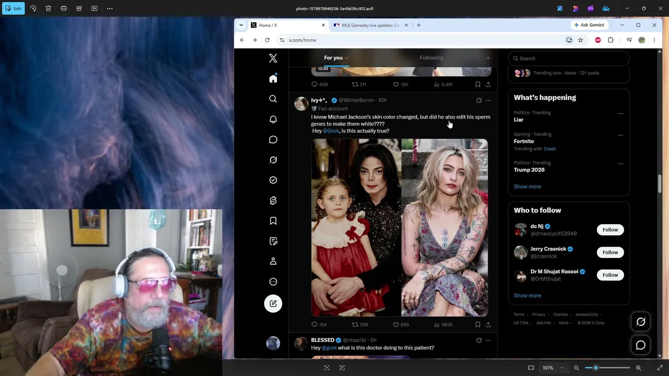
Task: Open more options on the Ivy post
Action: click(488, 100)
